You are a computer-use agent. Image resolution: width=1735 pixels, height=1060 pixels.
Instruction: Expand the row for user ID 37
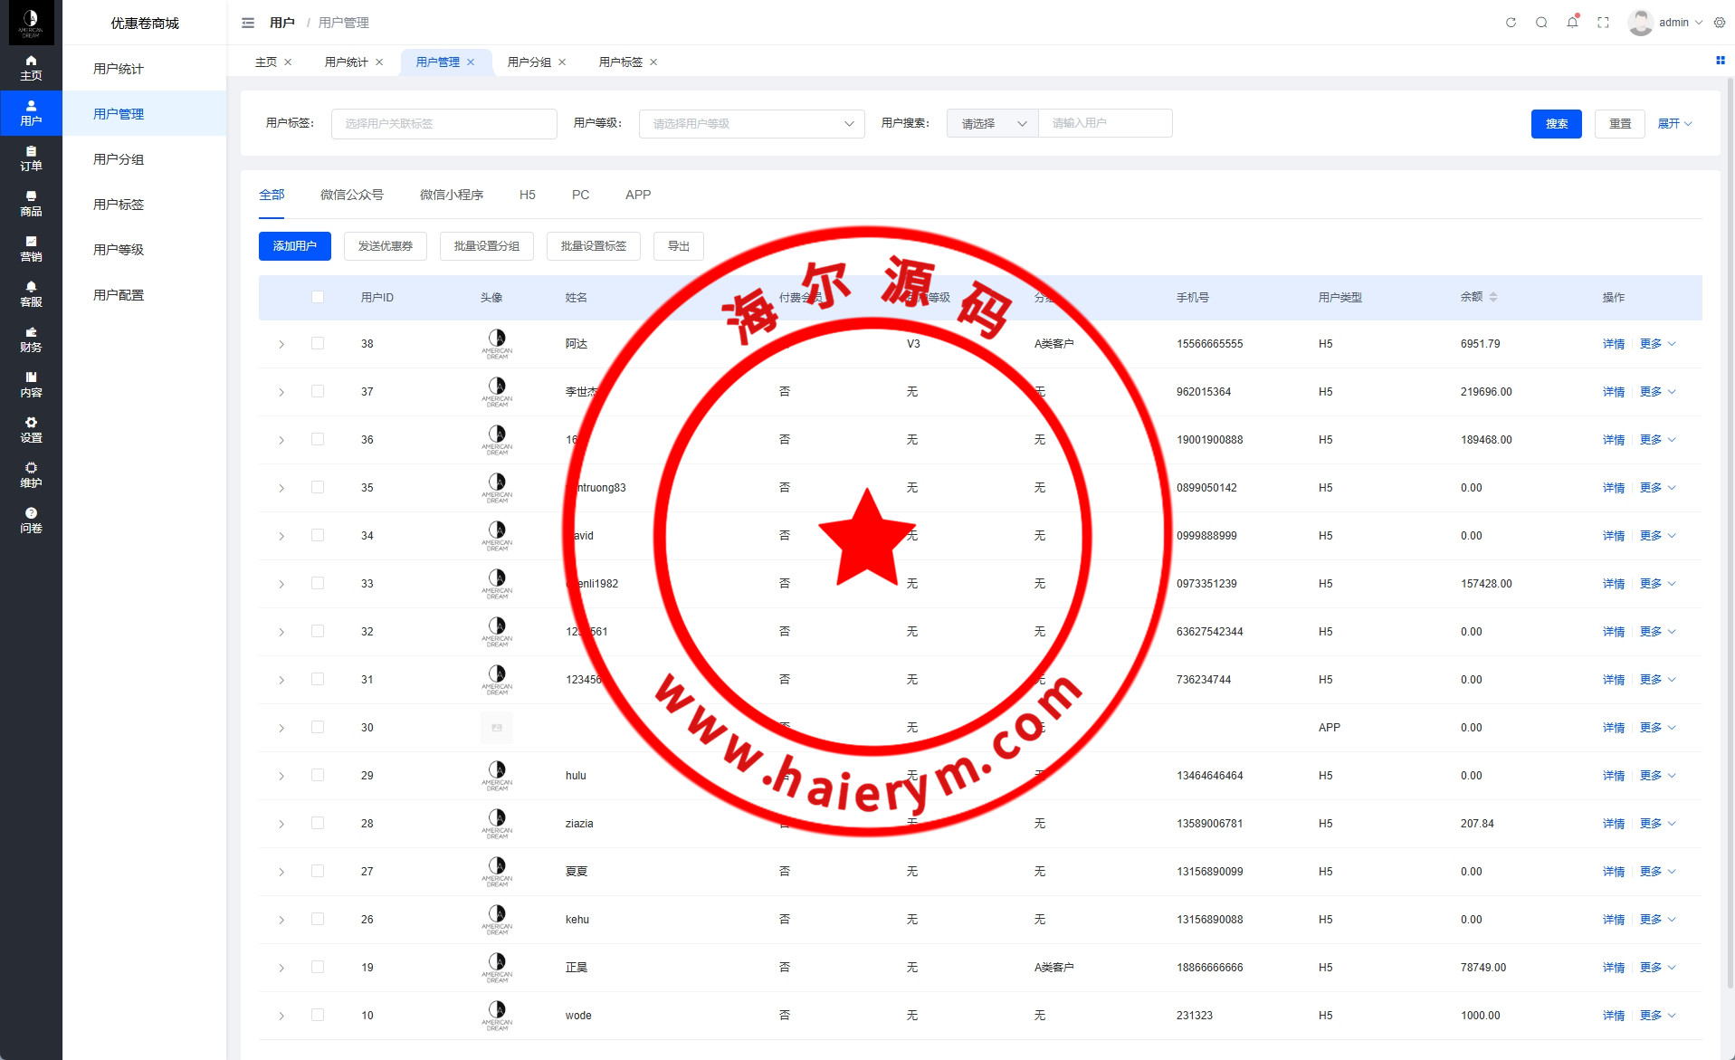point(281,392)
